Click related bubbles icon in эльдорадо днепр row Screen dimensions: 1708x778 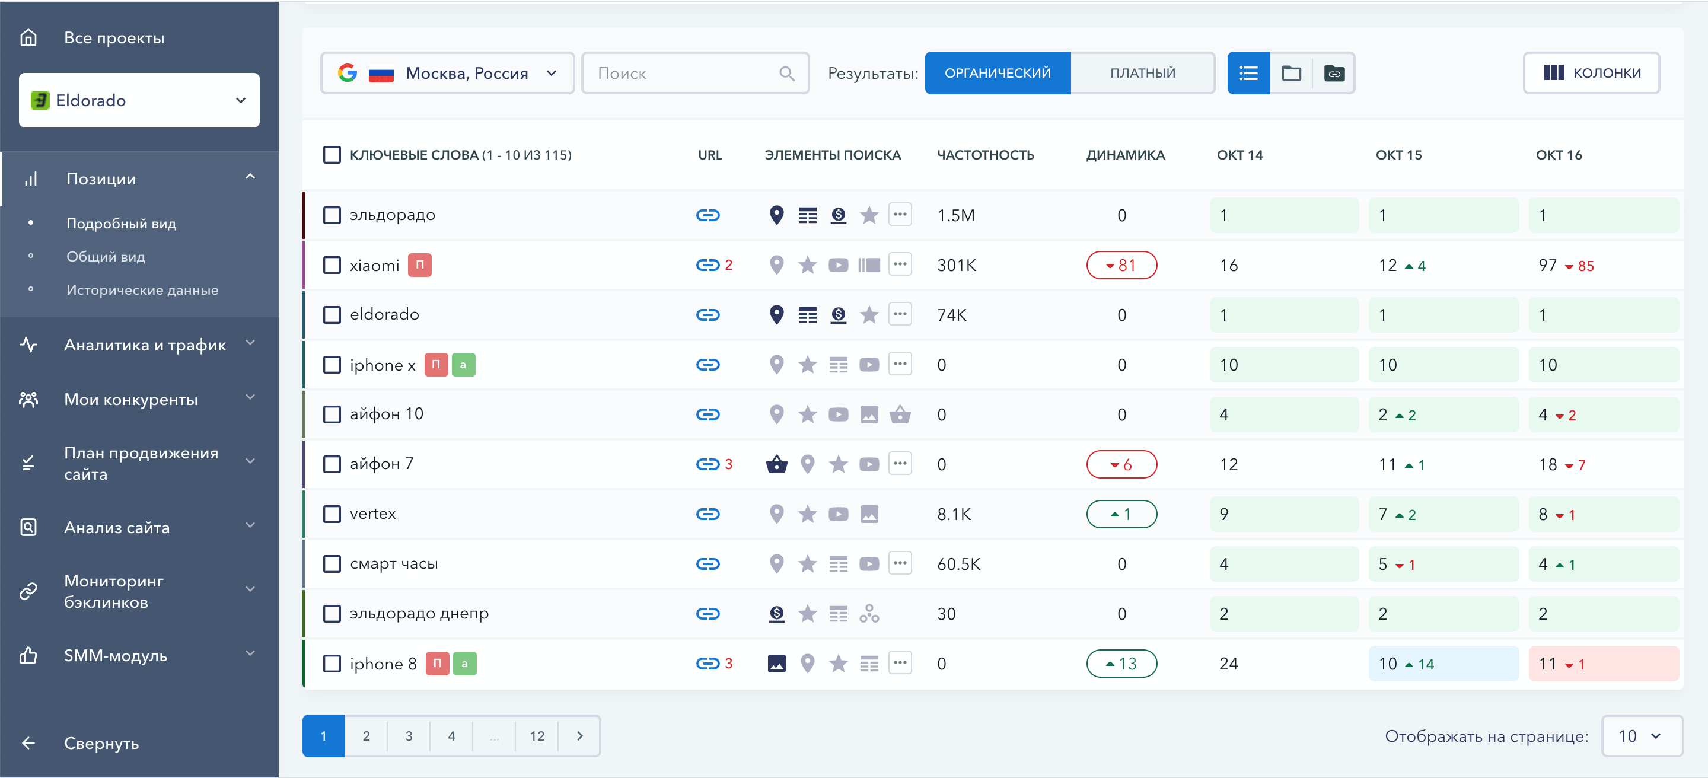869,614
